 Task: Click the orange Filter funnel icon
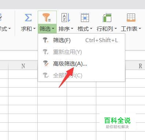[x=47, y=18]
